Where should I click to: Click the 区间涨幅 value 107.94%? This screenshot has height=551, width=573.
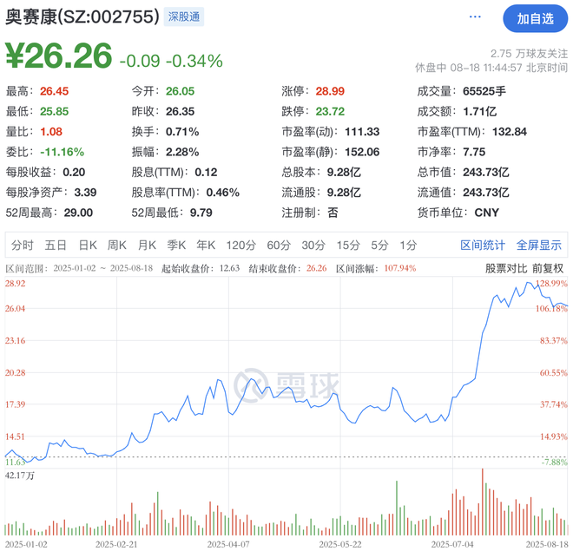(x=399, y=268)
